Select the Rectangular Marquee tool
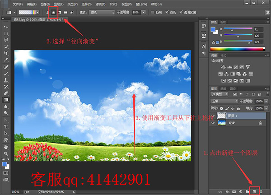Viewport: 271px width, 195px height. coord(6,33)
